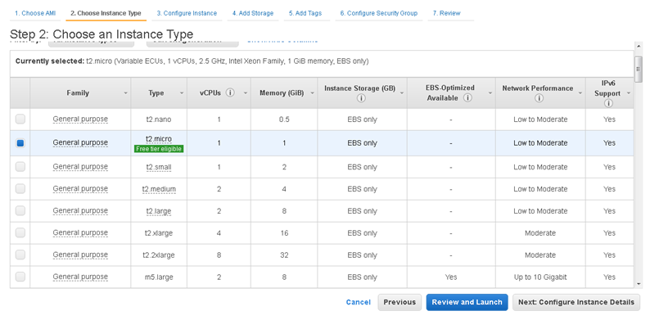Viewport: 650px width, 320px height.
Task: Go to the 1. Choose AMI tab
Action: click(35, 13)
